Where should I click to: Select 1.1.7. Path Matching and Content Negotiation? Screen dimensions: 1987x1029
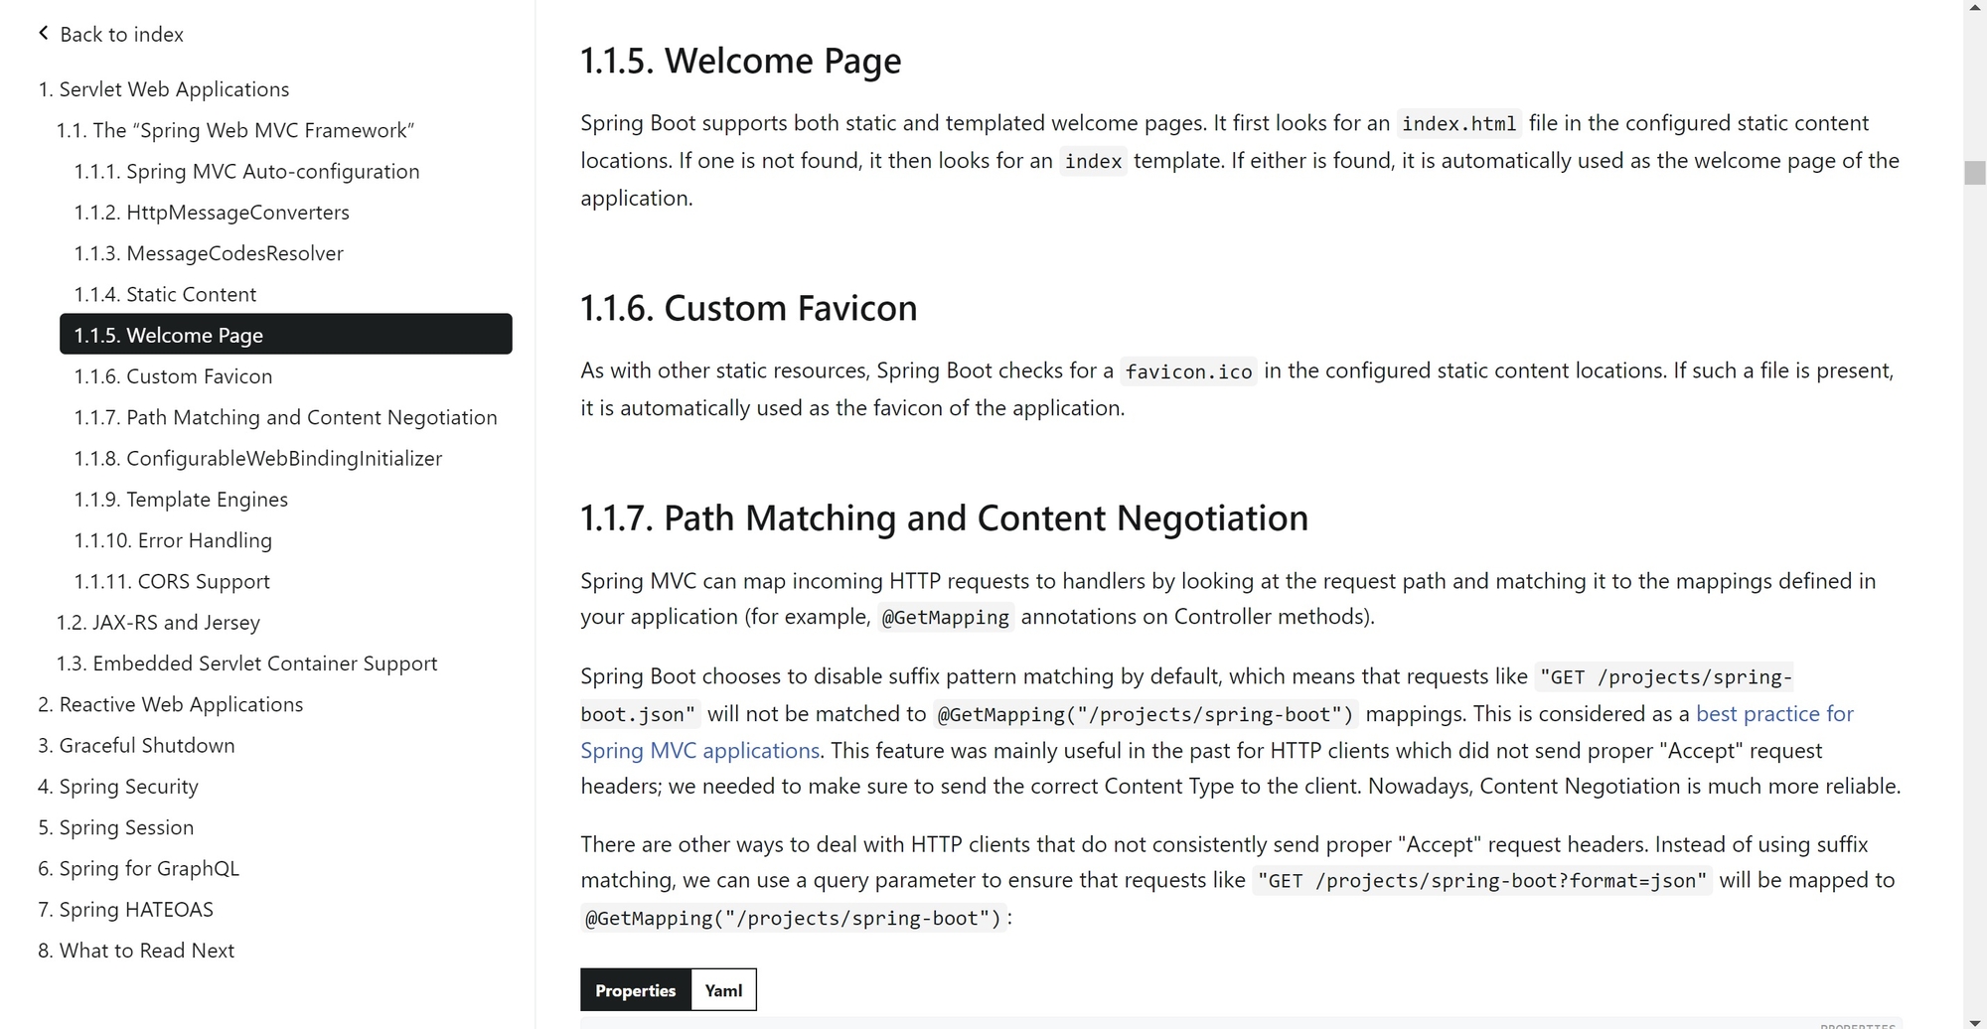285,417
